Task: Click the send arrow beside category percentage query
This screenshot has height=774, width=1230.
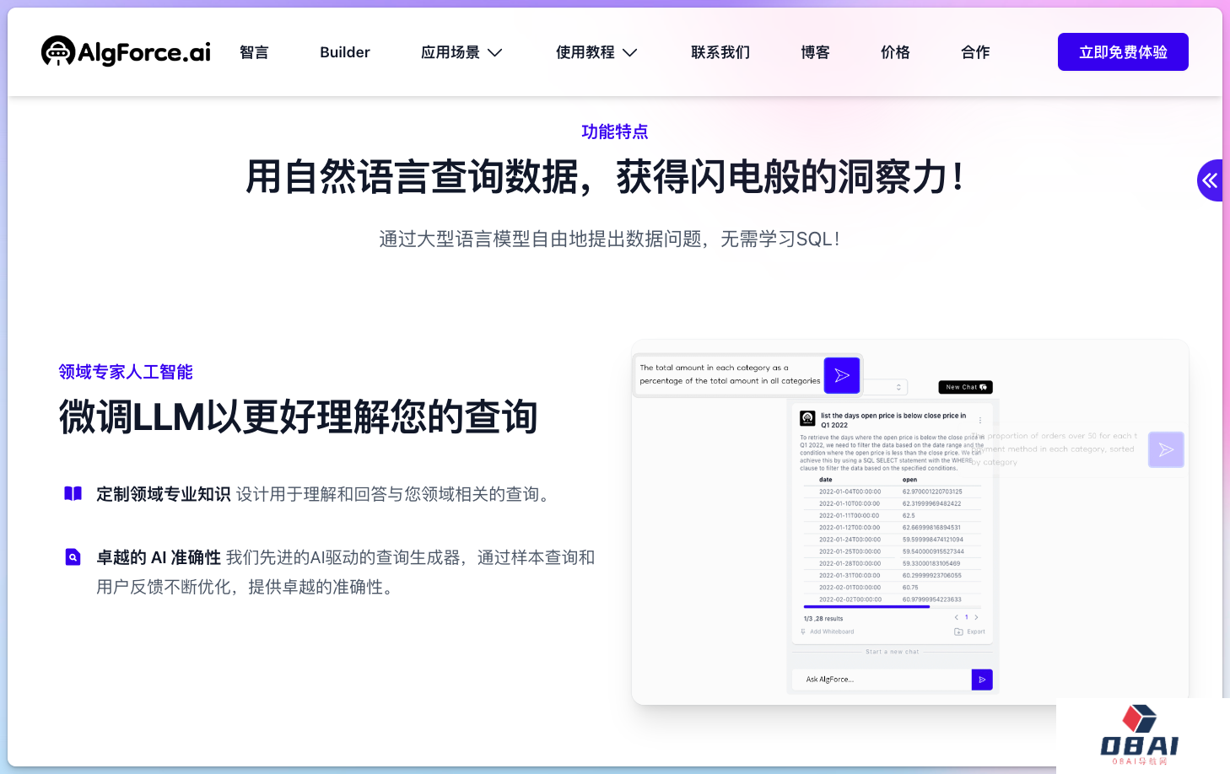Action: (841, 375)
